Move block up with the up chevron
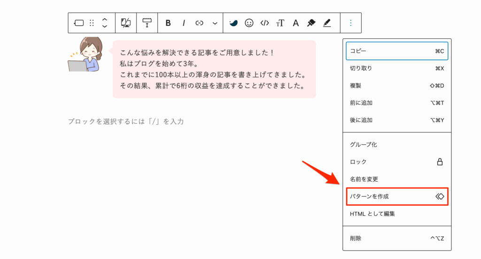This screenshot has height=259, width=481. point(105,20)
